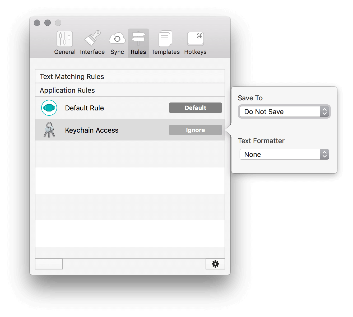This screenshot has height=317, width=353.
Task: Select the Default Rule row label
Action: pyautogui.click(x=84, y=108)
